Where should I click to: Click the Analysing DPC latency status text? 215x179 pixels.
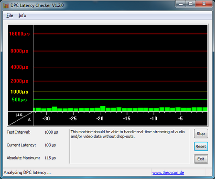coord(27,172)
